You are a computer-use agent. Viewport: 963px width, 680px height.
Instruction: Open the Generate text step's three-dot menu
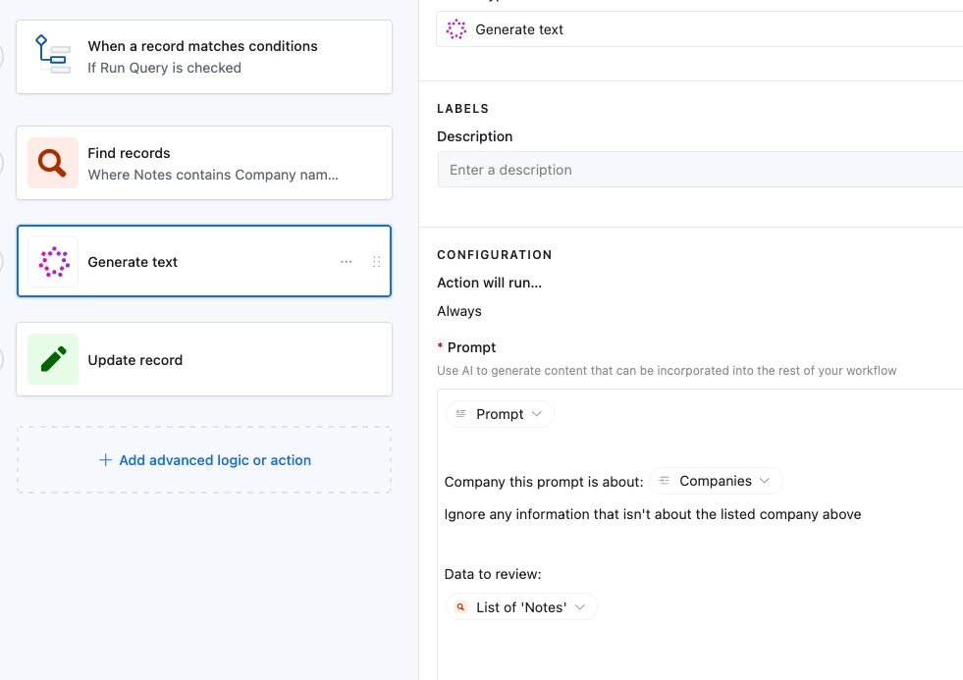click(346, 262)
